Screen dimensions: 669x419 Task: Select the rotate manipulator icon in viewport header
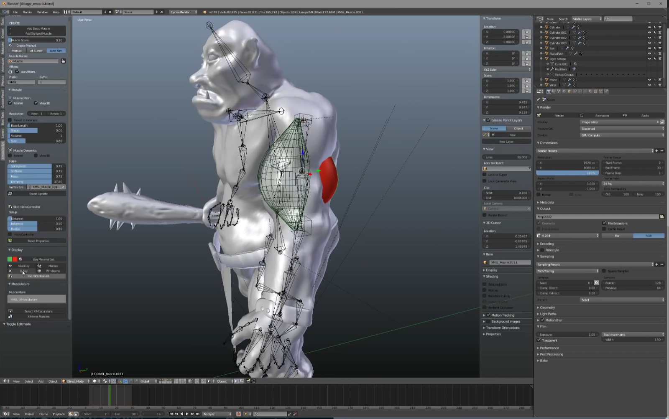[130, 381]
